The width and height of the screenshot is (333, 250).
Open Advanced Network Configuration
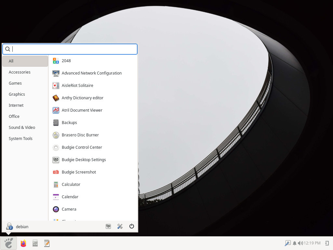[92, 73]
